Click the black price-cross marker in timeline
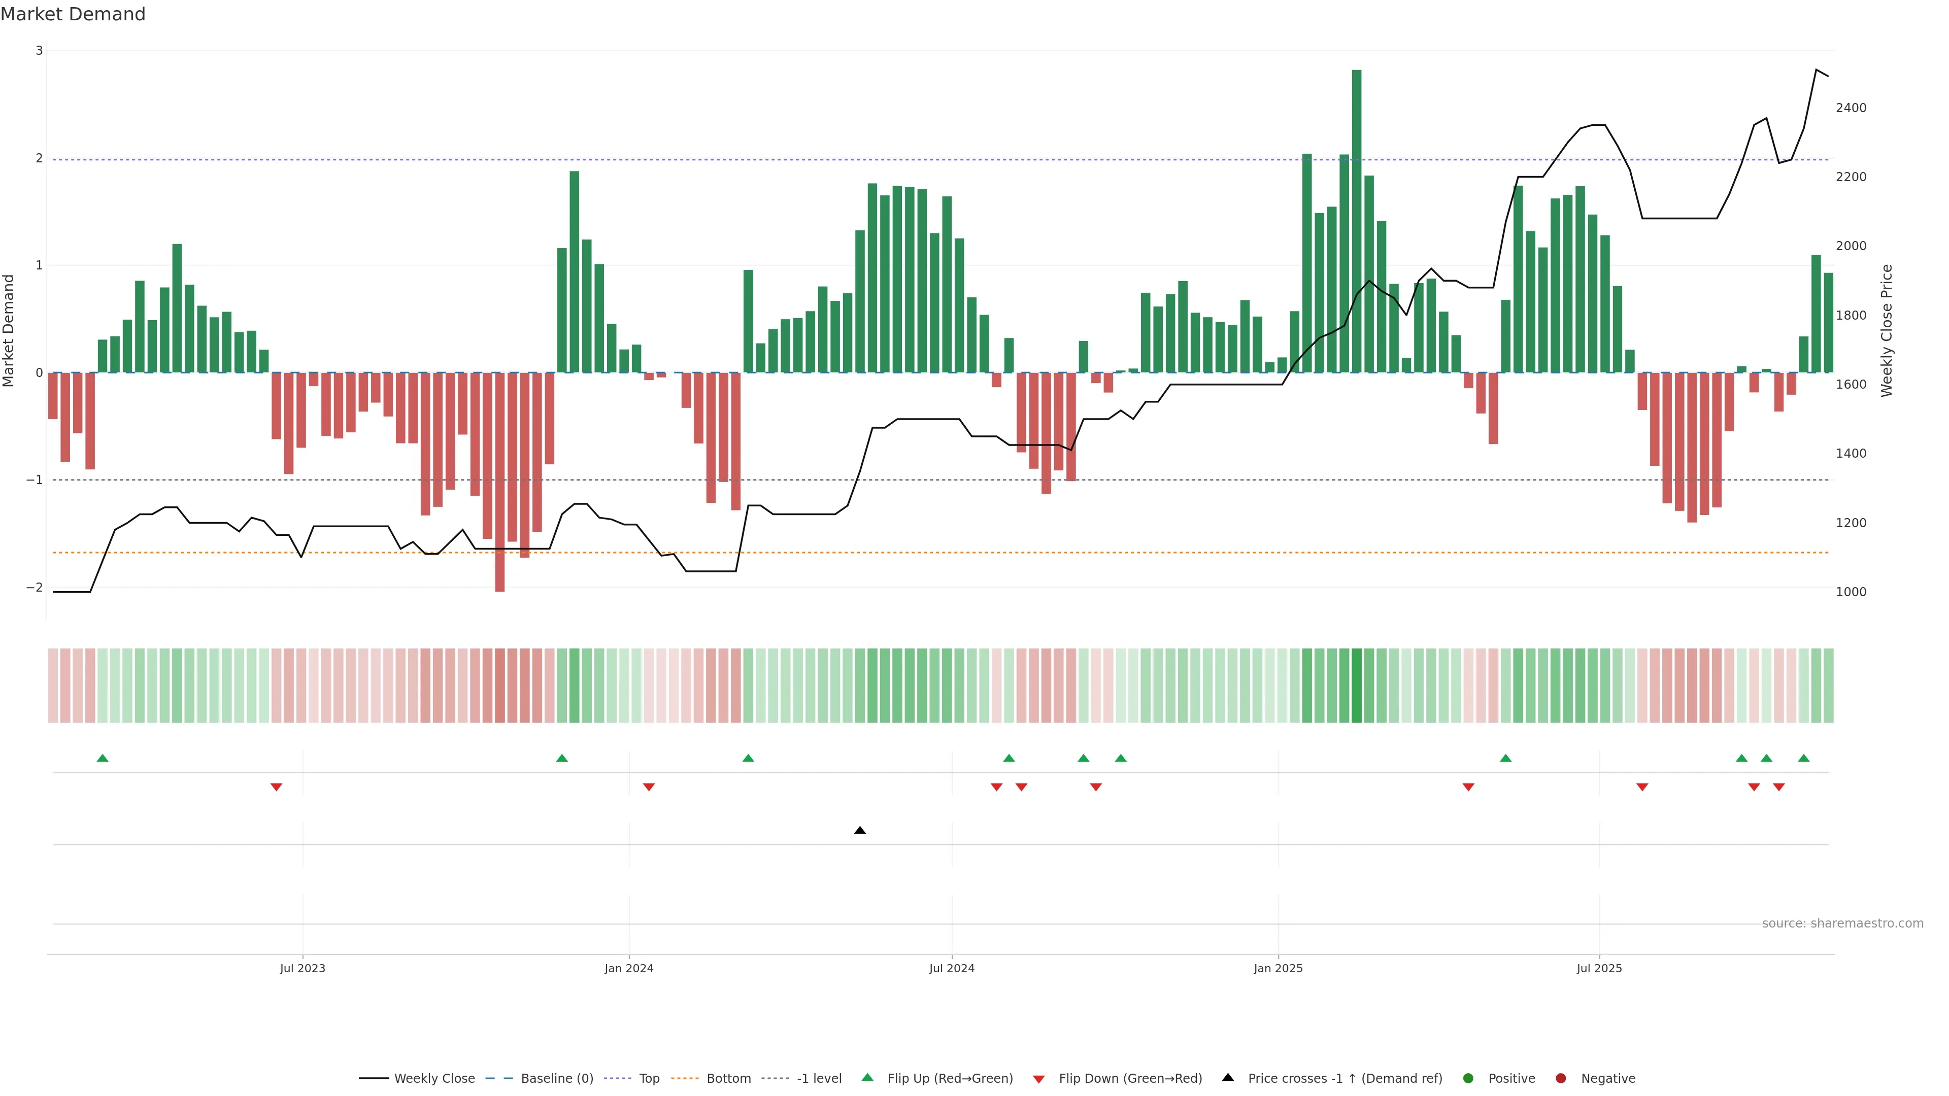This screenshot has width=1949, height=1096. (x=859, y=831)
